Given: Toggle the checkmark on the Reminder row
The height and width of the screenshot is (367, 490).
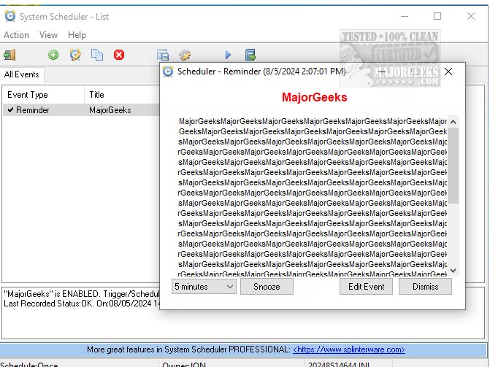Looking at the screenshot, I should click(x=11, y=110).
